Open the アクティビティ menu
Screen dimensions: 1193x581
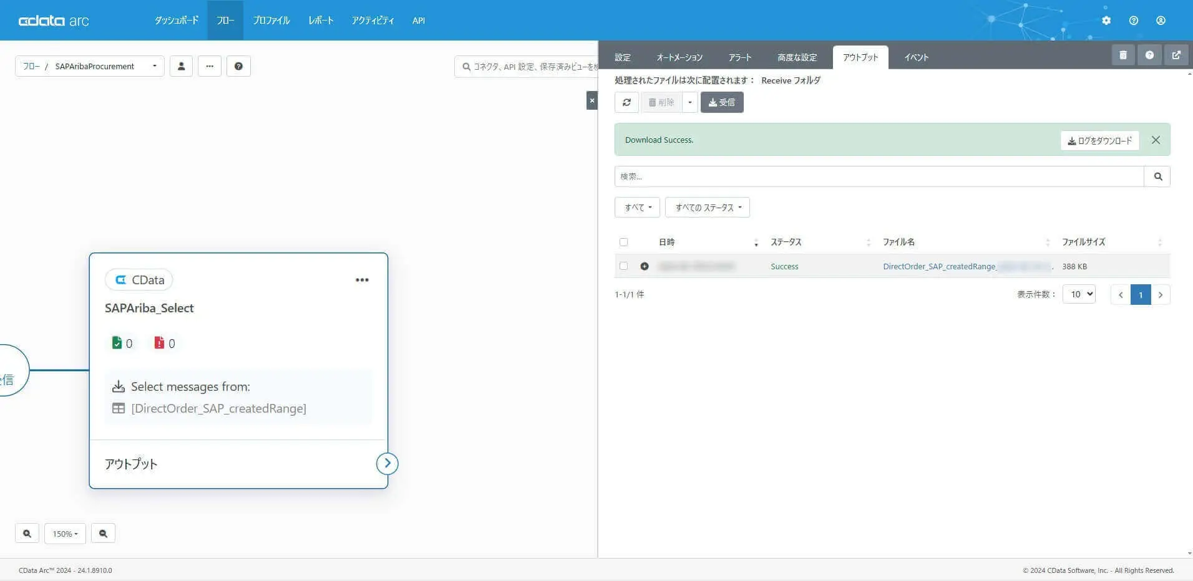coord(373,21)
